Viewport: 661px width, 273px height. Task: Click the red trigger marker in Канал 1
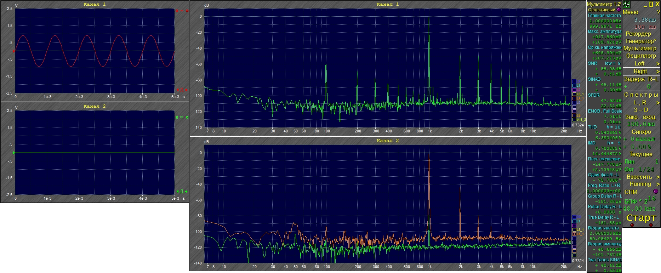pos(14,51)
